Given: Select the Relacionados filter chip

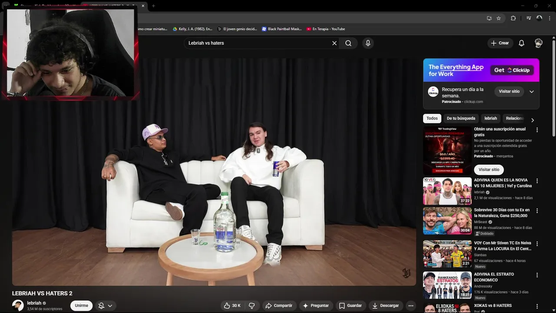Looking at the screenshot, I should [x=515, y=118].
